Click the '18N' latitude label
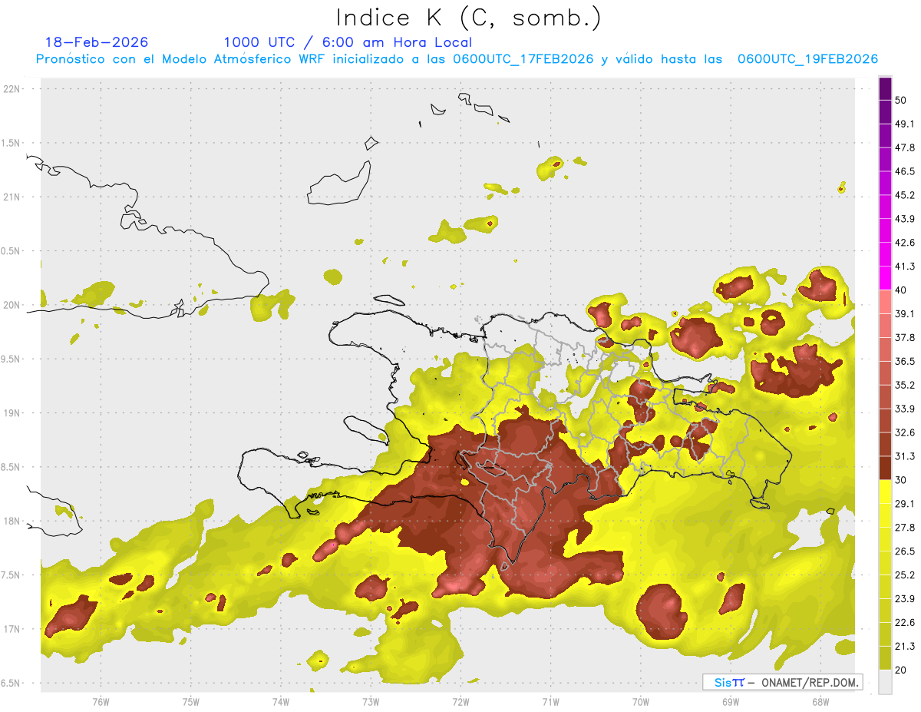This screenshot has width=921, height=712. coord(12,521)
